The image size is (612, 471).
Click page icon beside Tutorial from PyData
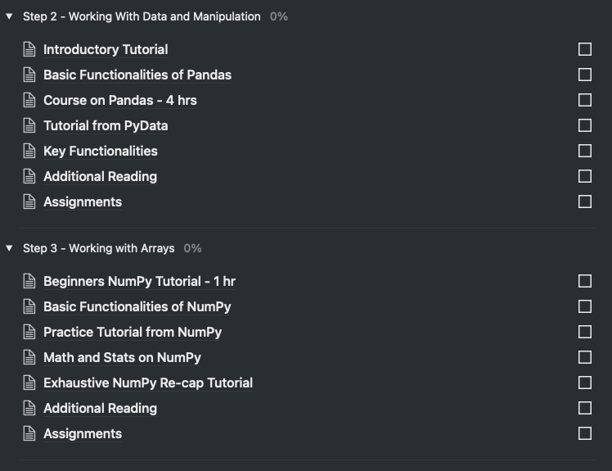(29, 126)
